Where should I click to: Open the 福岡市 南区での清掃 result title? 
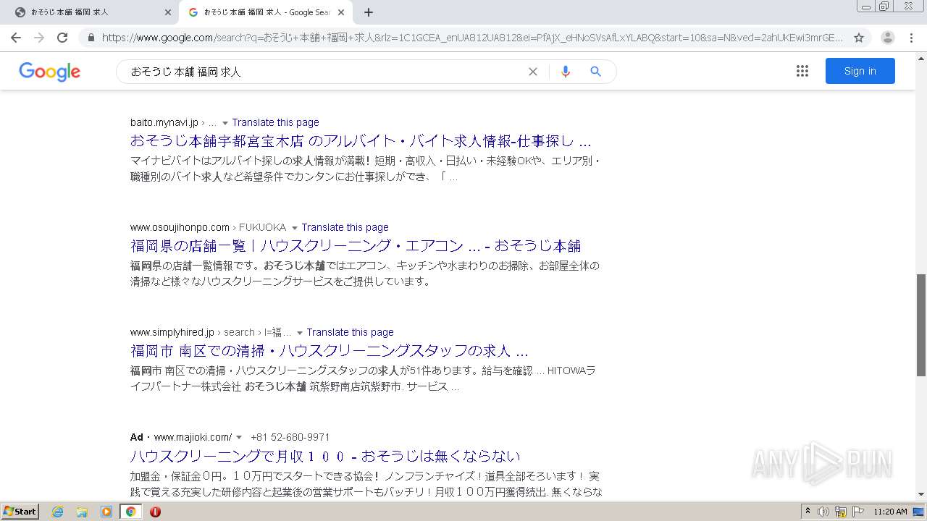coord(330,350)
